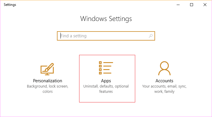
Task: Click the 'Settings' title bar text
Action: [10, 5]
